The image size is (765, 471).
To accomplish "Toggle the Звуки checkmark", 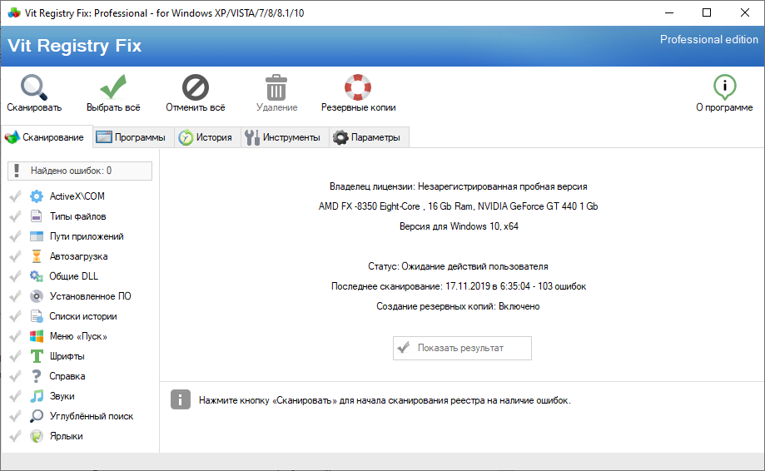I will (15, 396).
